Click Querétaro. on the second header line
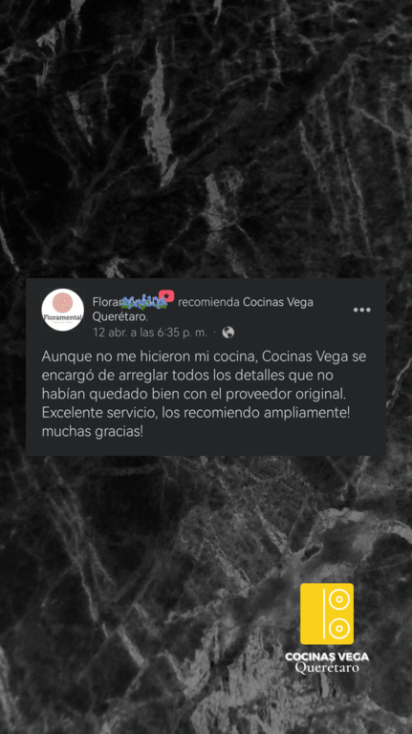Image resolution: width=412 pixels, height=734 pixels. 119,317
